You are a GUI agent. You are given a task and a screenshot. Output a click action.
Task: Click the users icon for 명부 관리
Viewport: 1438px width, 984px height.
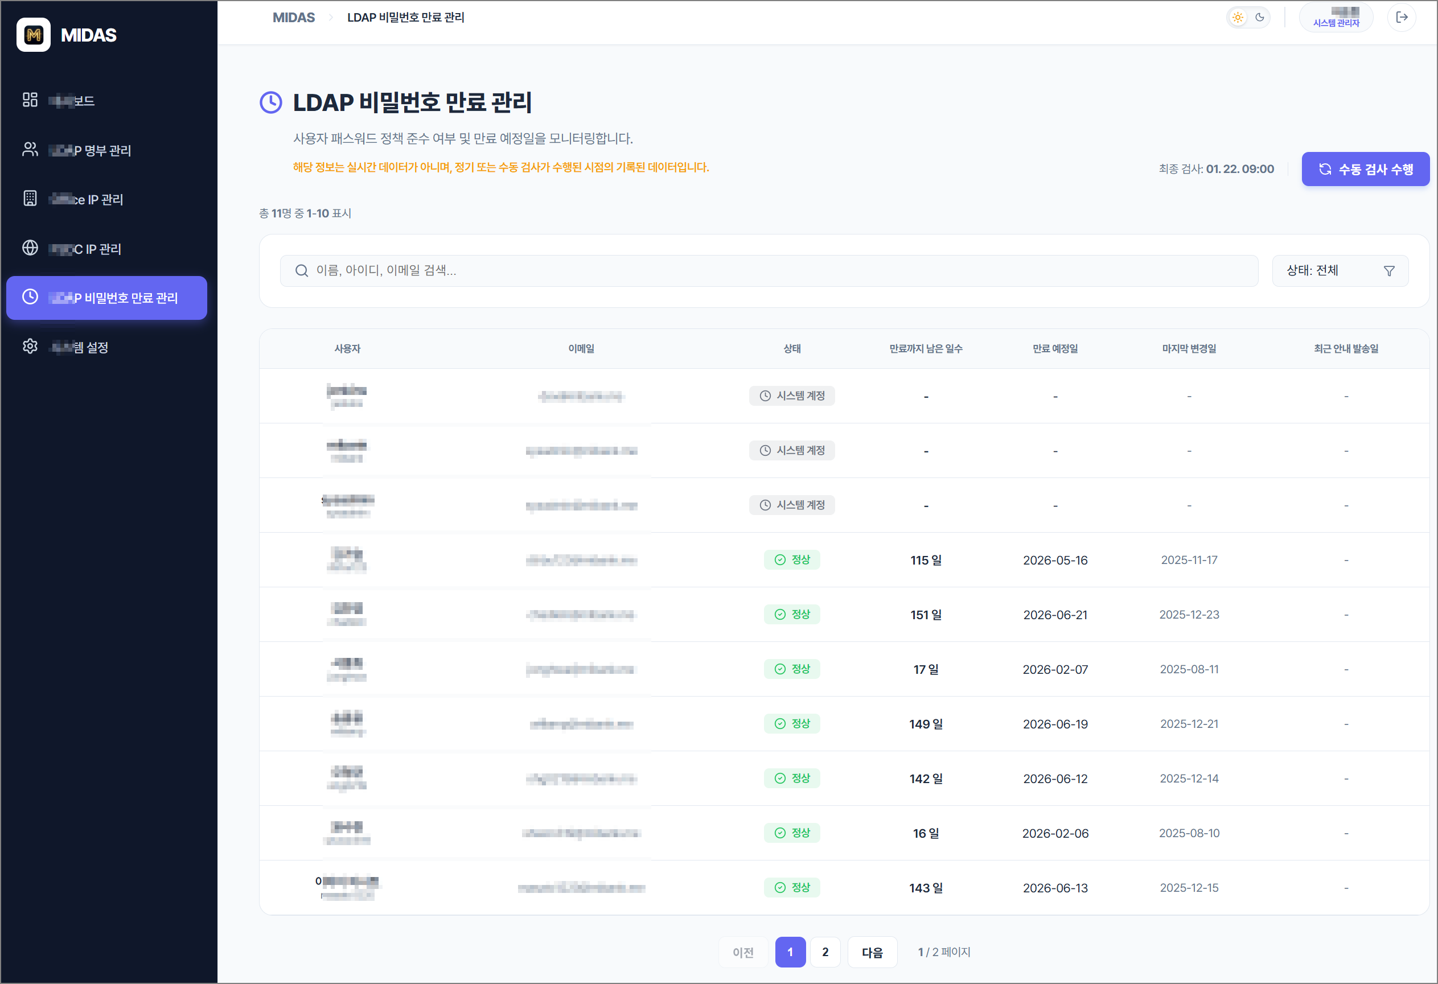coord(30,149)
